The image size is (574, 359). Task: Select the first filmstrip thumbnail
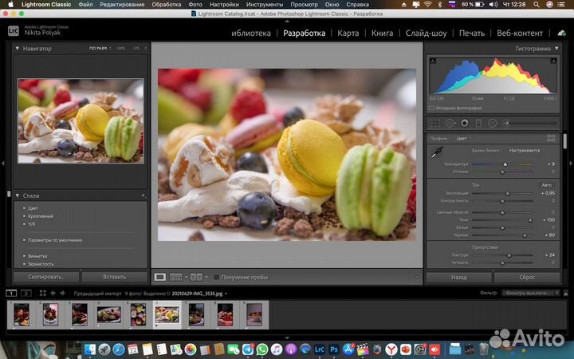tap(22, 314)
